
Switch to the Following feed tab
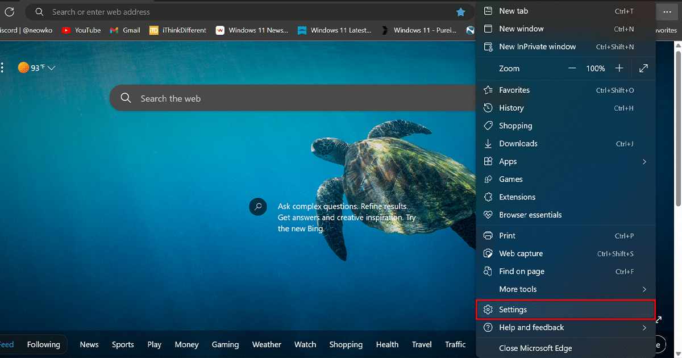tap(43, 344)
